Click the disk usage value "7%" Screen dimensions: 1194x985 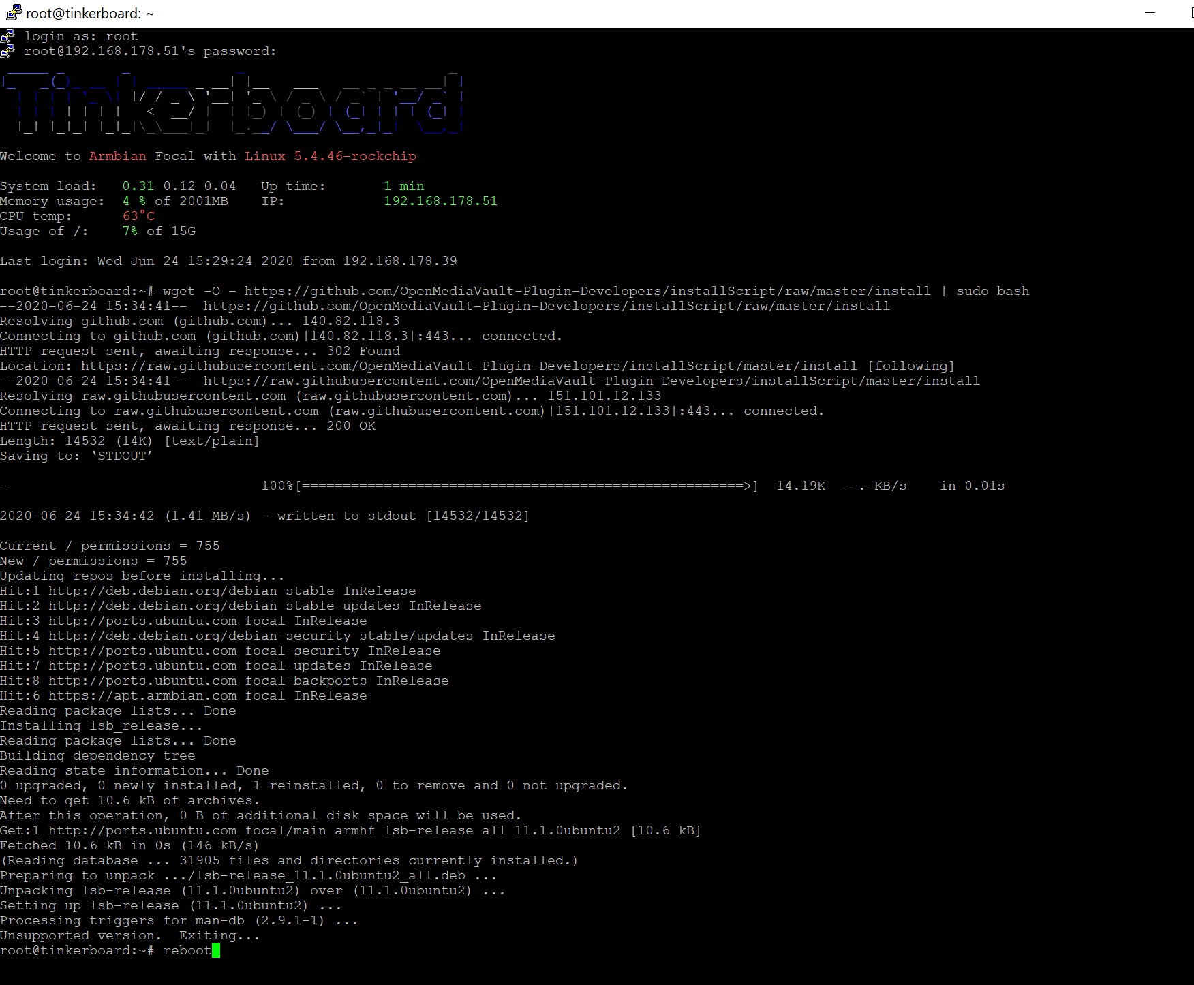tap(130, 231)
